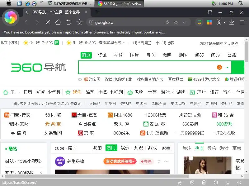Expand the address bar dropdown chevron
This screenshot has width=249, height=186.
coord(184,22)
